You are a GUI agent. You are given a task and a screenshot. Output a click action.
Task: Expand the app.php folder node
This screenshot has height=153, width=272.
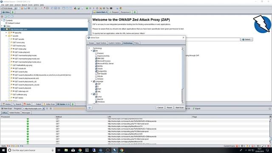coord(6,33)
